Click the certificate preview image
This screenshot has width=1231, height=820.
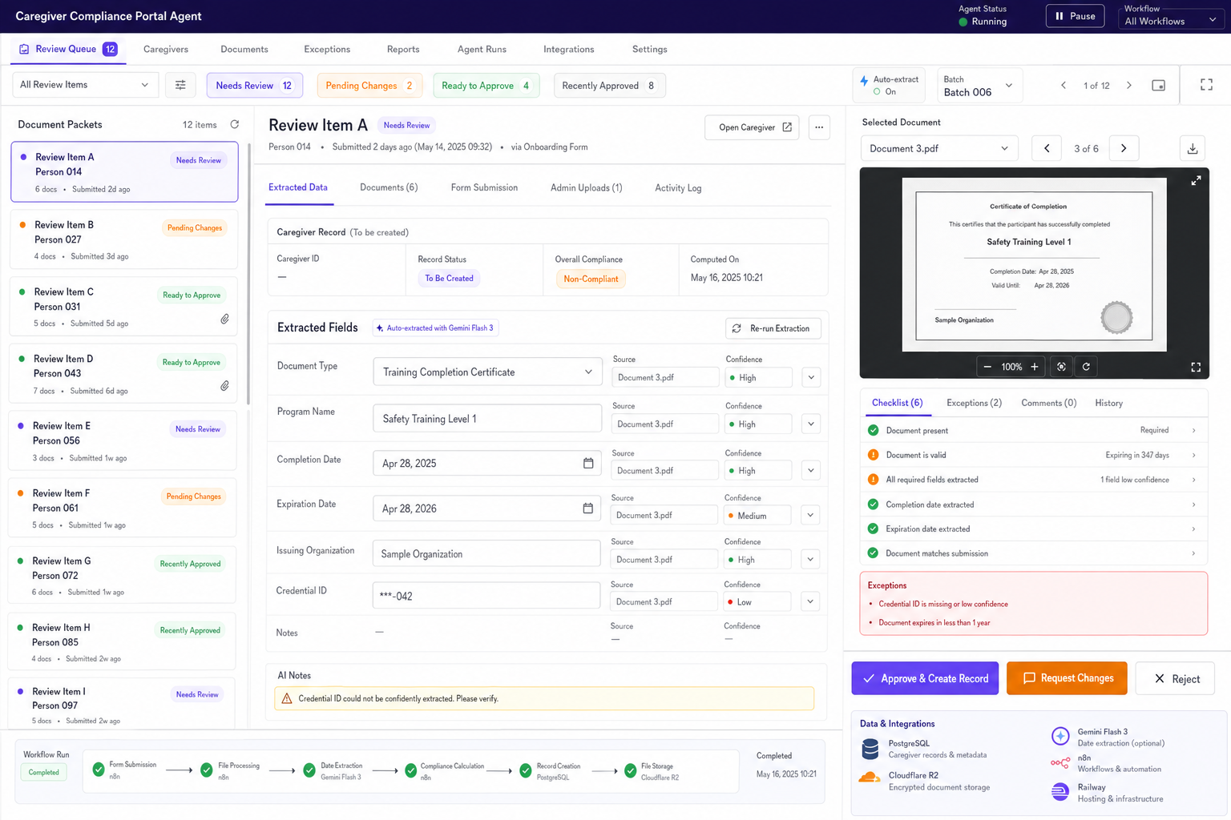click(x=1035, y=264)
